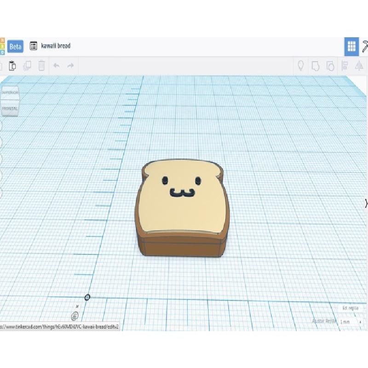Select the light tan bread top face
368x368 pixels.
[182, 213]
